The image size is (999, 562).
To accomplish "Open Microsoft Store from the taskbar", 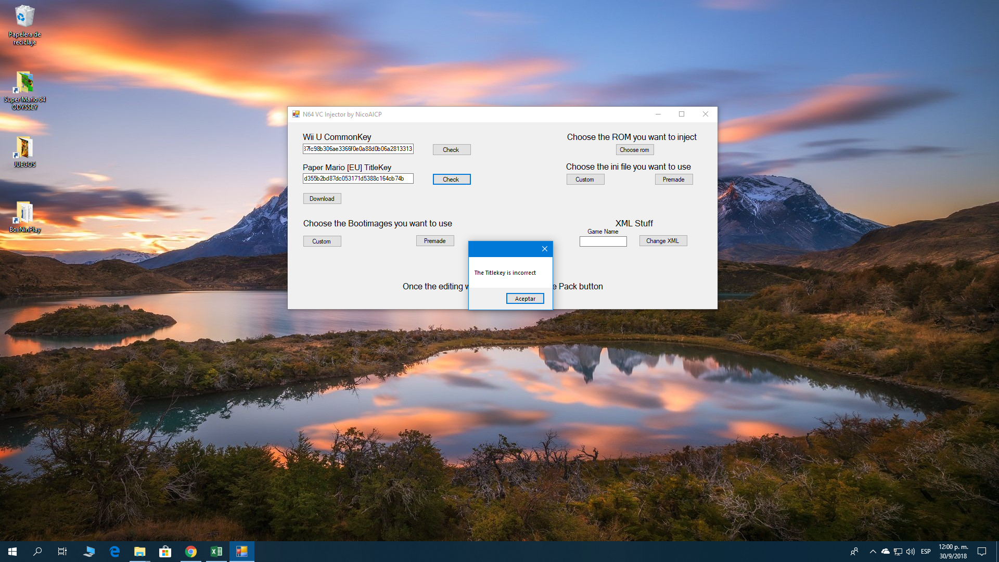I will coord(165,552).
